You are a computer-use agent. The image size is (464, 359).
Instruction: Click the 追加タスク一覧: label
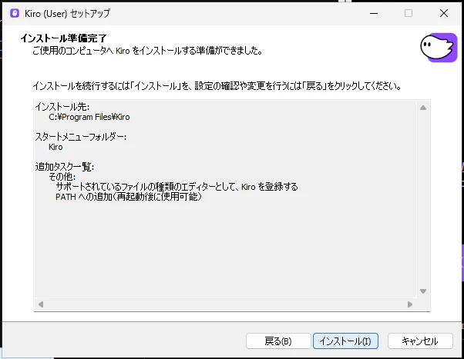[65, 167]
